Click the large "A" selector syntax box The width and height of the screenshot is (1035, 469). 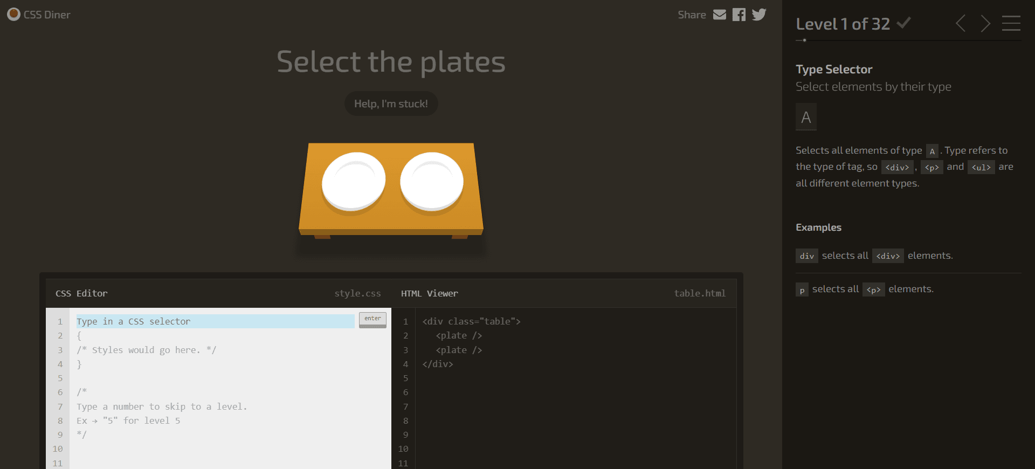tap(806, 117)
